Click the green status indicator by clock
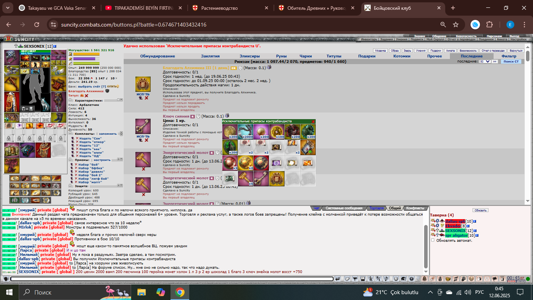The height and width of the screenshot is (300, 533). 528,279
